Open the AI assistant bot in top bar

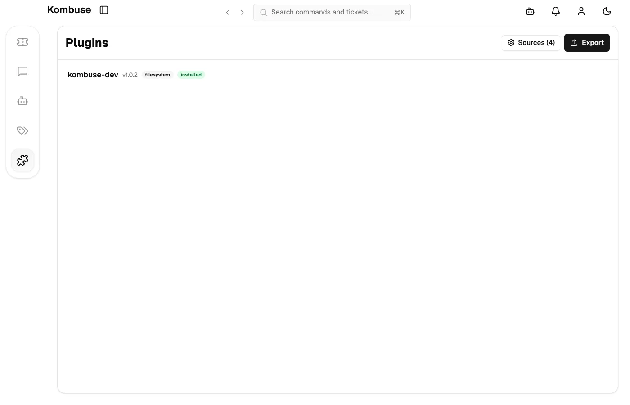tap(530, 11)
